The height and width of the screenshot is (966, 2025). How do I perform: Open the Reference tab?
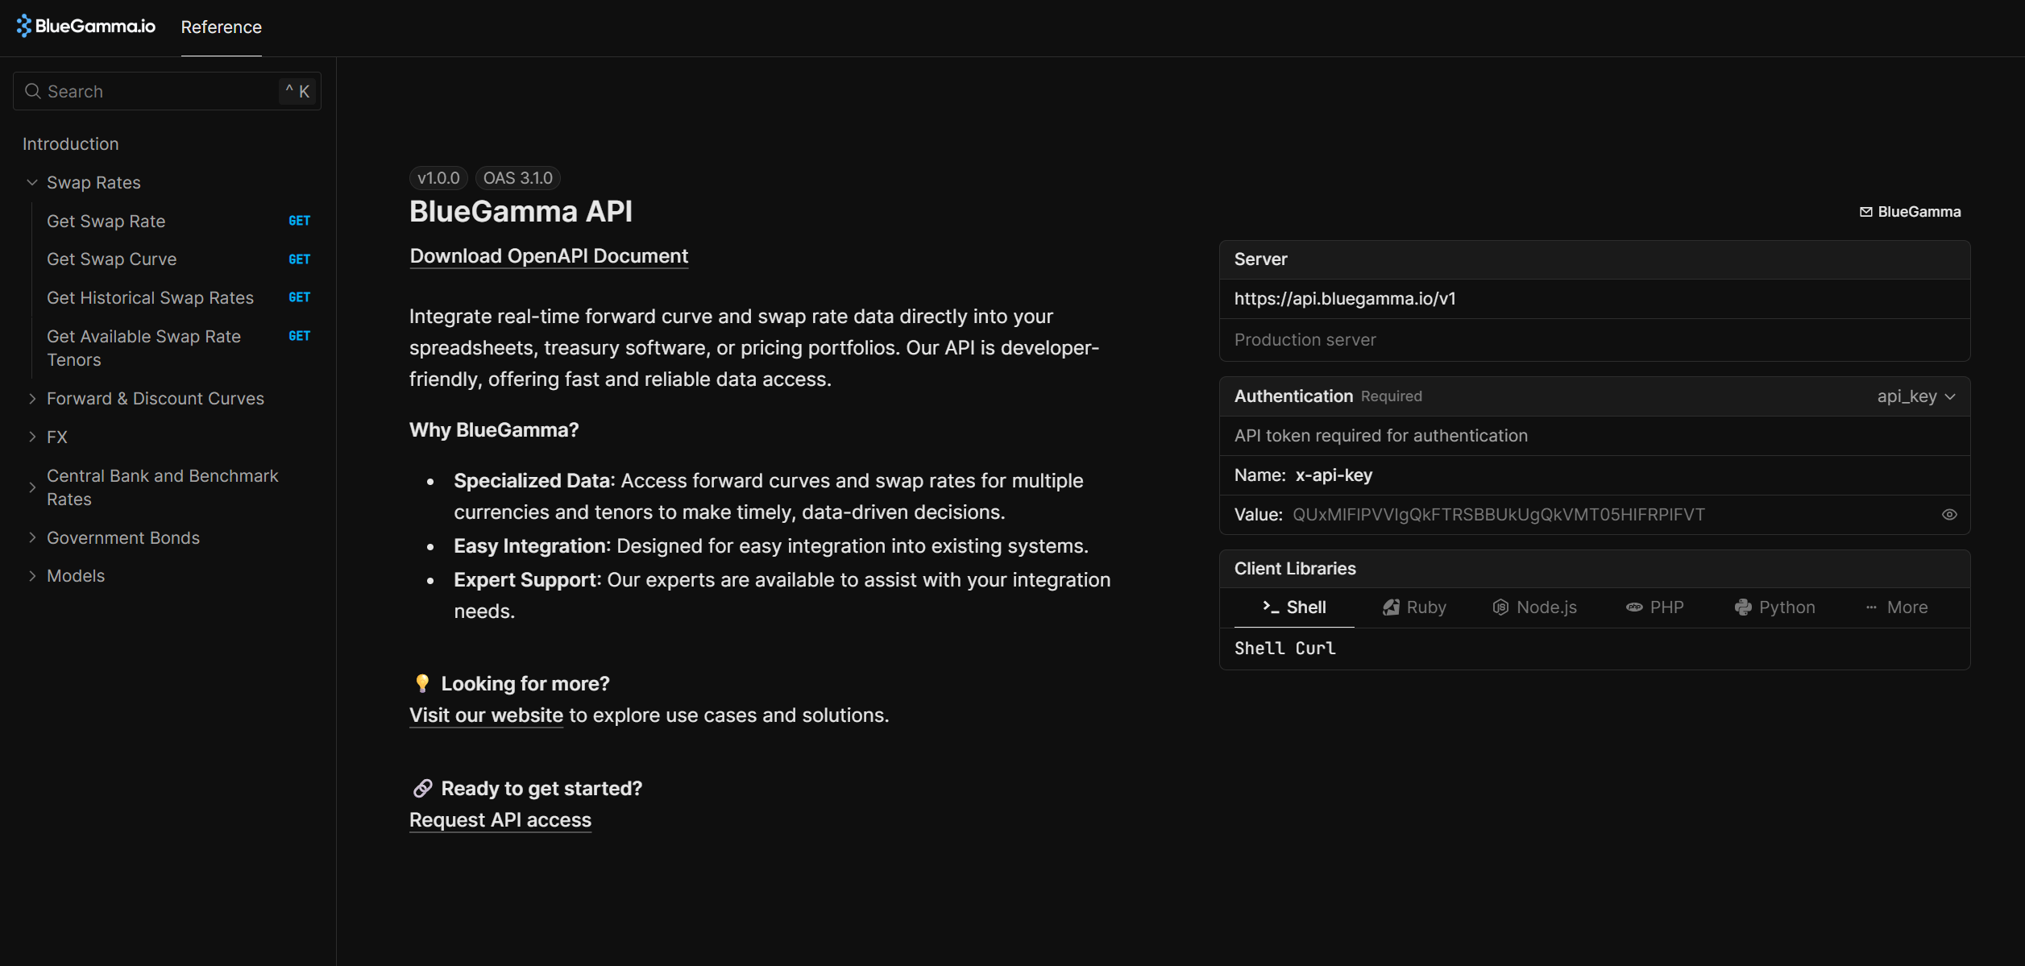coord(222,27)
